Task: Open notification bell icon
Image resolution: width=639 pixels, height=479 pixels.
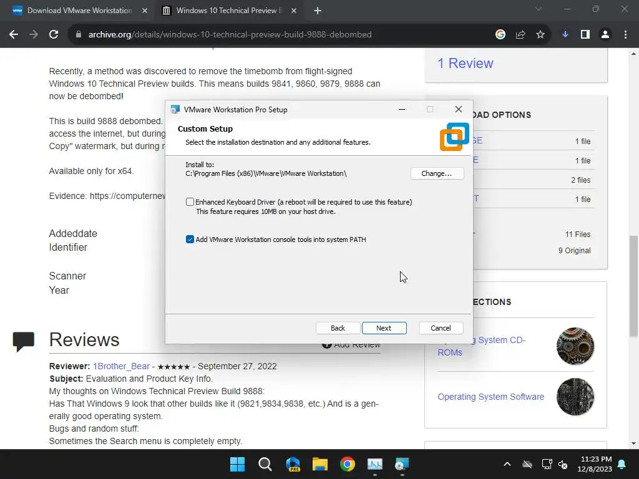Action: pos(622,464)
